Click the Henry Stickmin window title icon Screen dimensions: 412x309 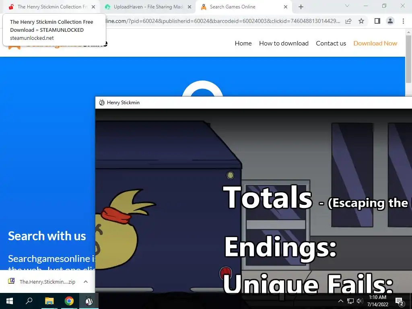coord(102,103)
